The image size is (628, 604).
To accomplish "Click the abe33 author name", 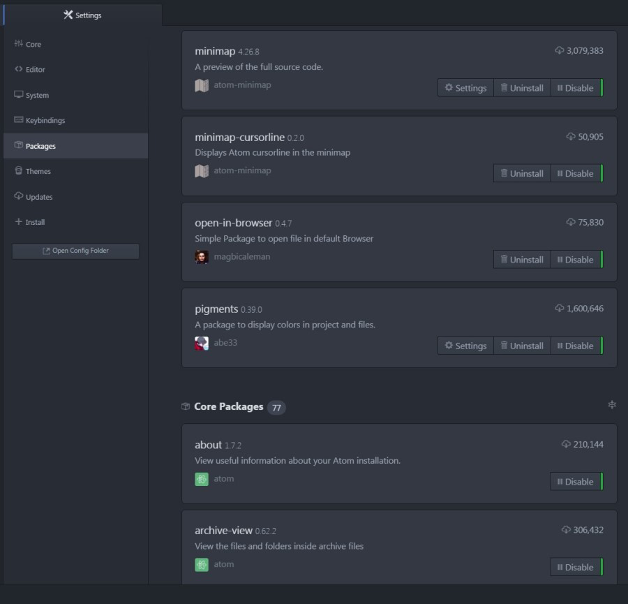I will coord(225,343).
